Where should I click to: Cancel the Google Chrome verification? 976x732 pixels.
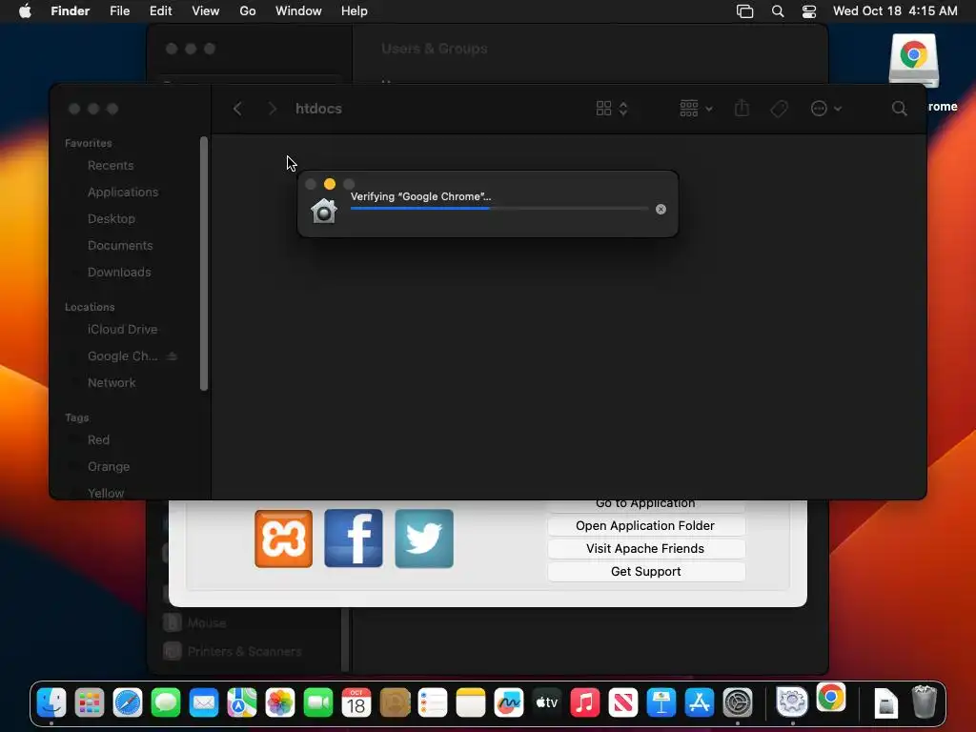(x=661, y=209)
